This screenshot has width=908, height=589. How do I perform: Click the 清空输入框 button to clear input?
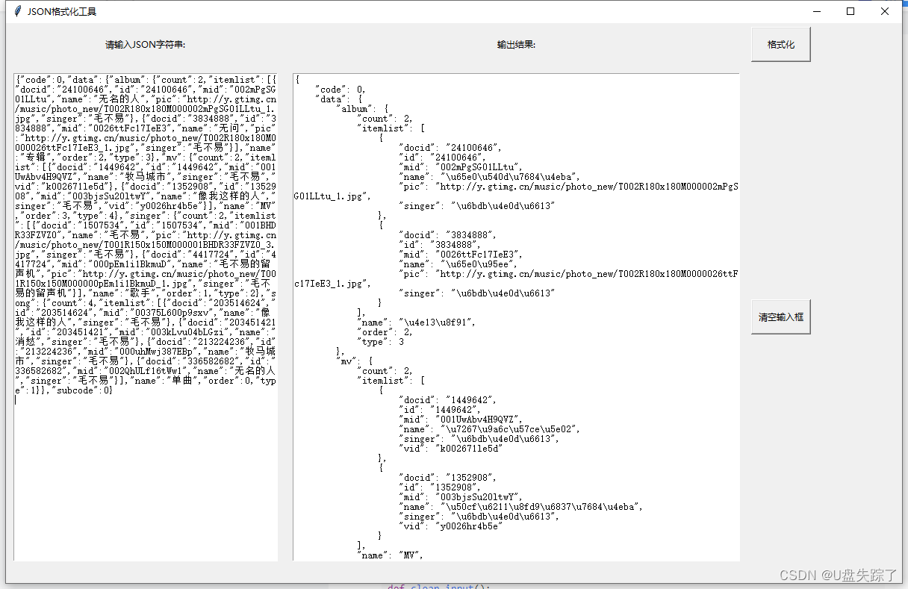click(x=780, y=317)
